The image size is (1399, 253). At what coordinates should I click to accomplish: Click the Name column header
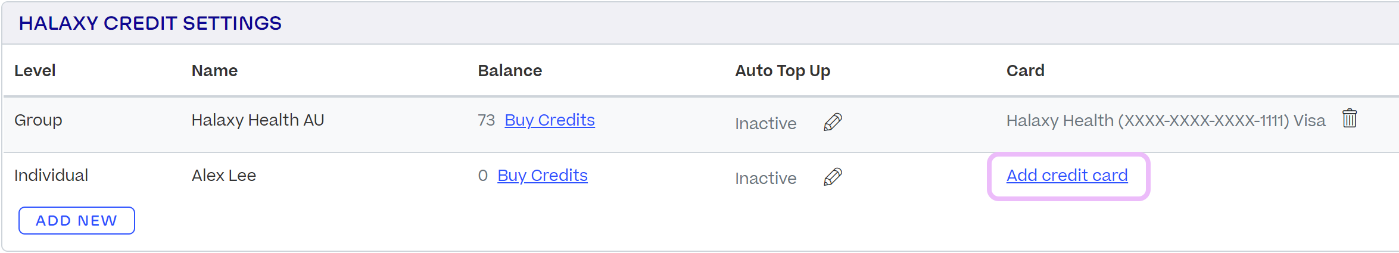coord(214,71)
